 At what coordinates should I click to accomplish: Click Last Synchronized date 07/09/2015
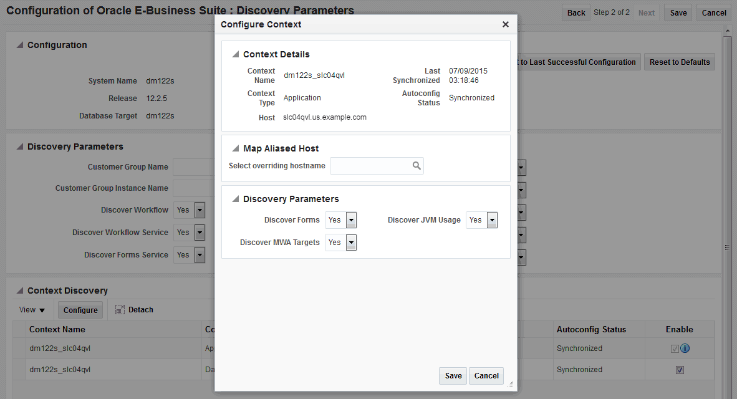[x=468, y=71]
